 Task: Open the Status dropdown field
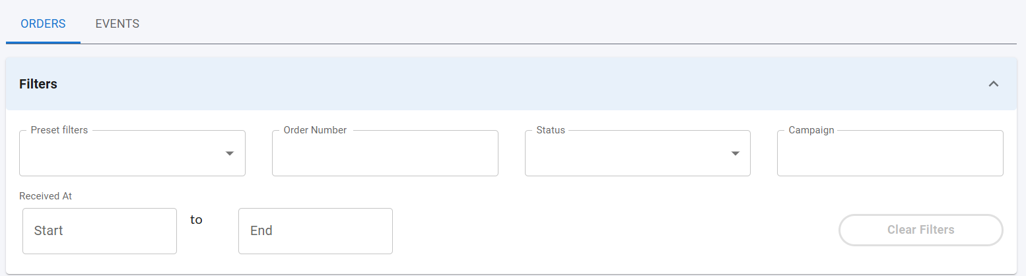pyautogui.click(x=638, y=153)
